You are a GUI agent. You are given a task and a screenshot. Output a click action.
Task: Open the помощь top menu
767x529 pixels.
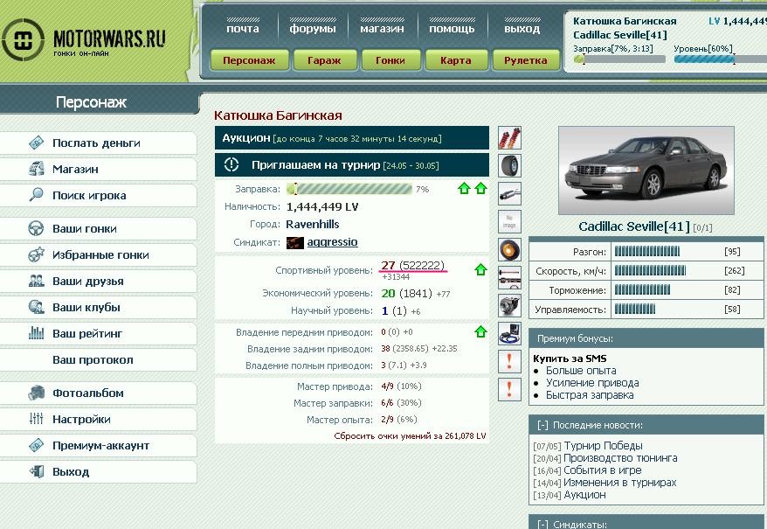(x=452, y=28)
